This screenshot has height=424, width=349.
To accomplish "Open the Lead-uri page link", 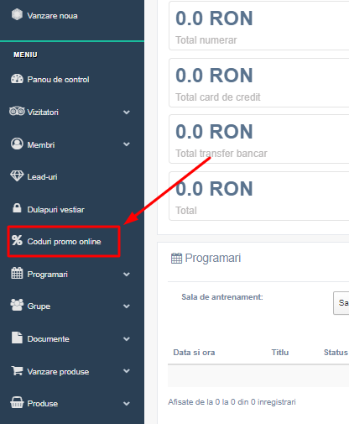I will click(42, 177).
